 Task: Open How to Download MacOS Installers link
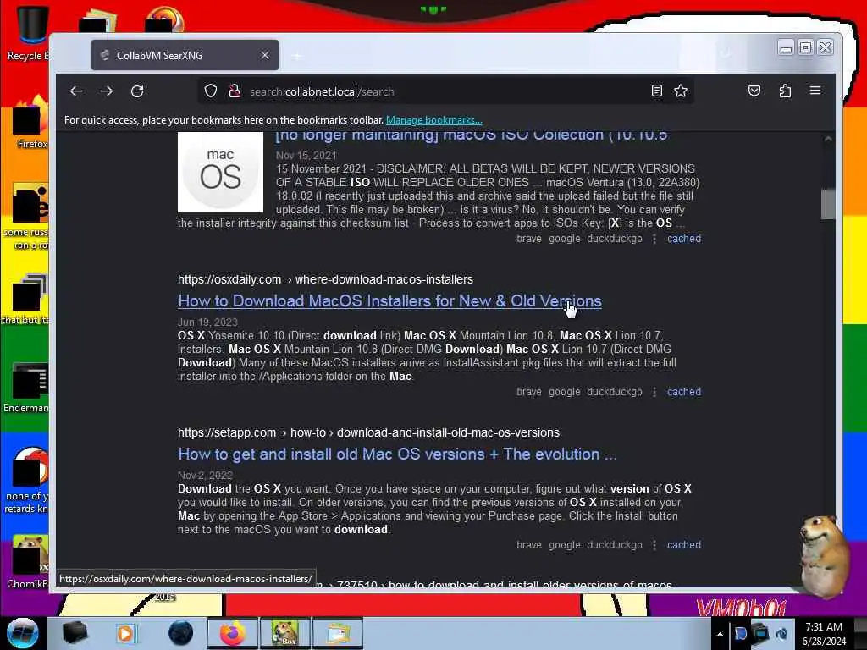(389, 301)
